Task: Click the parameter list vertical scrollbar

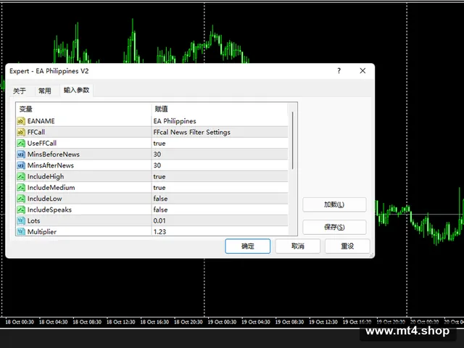Action: [293, 141]
